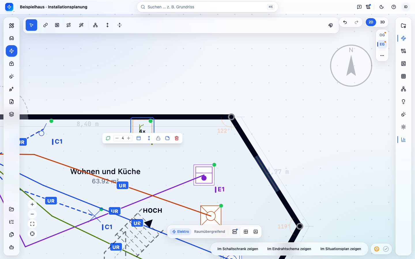Open the smart home wifi mode
The image size is (415, 259).
tap(12, 64)
